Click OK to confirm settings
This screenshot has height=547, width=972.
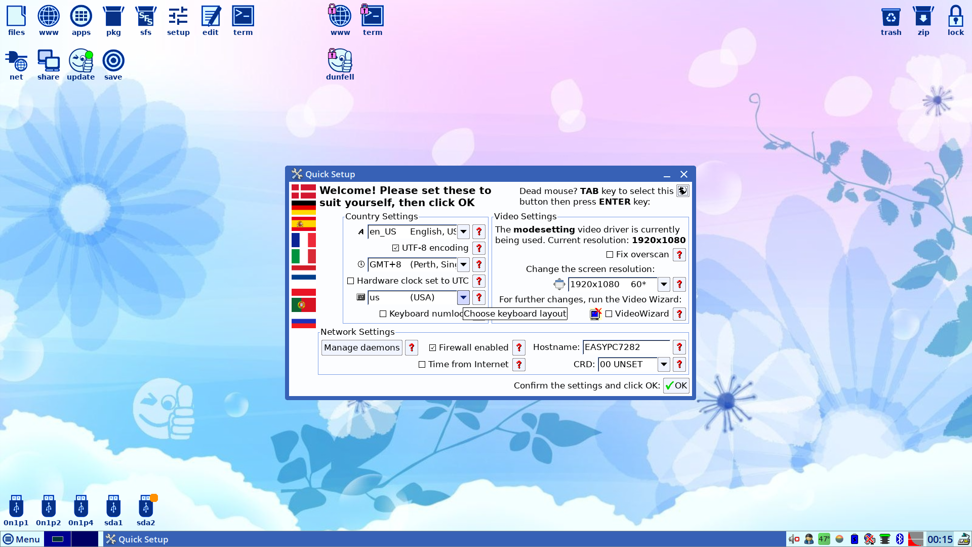[x=676, y=386]
